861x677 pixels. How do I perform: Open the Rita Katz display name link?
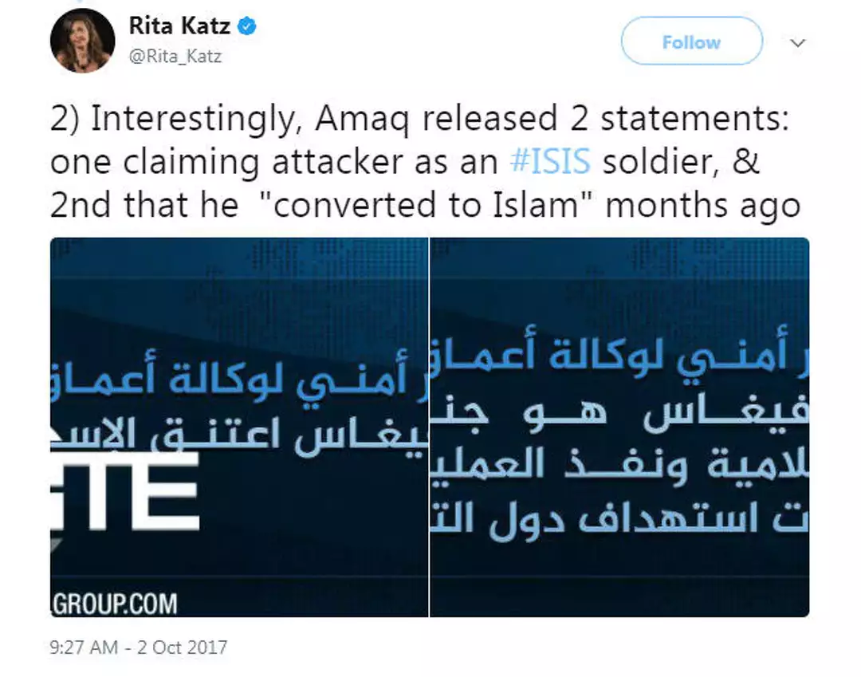point(179,26)
